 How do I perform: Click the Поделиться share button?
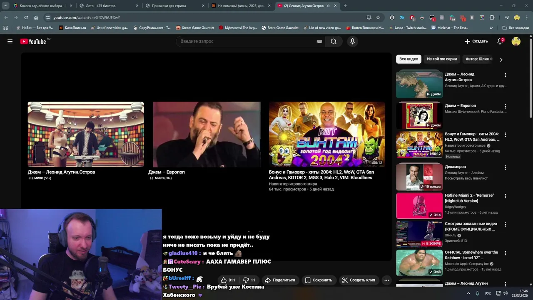(280, 280)
